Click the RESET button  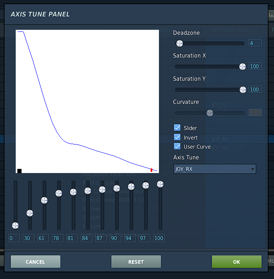[x=136, y=262]
